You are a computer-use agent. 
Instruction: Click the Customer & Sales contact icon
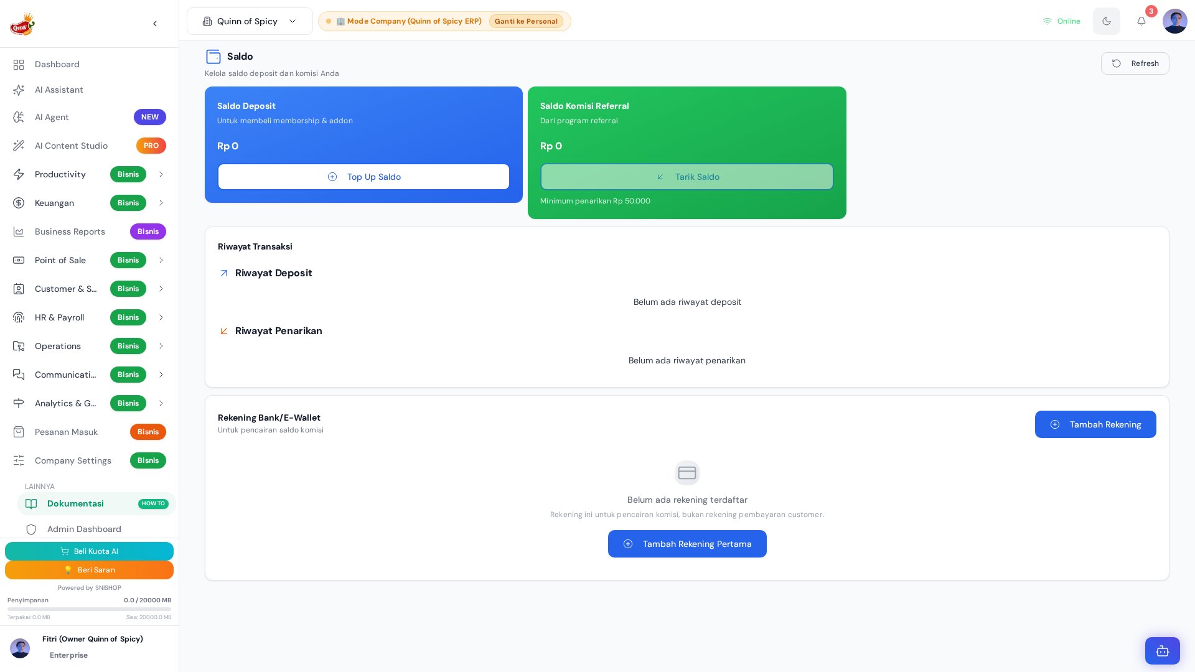coord(19,289)
